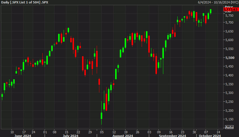Click the 5,200 price axis label
Viewport: 239px width, 137px height.
(229, 111)
